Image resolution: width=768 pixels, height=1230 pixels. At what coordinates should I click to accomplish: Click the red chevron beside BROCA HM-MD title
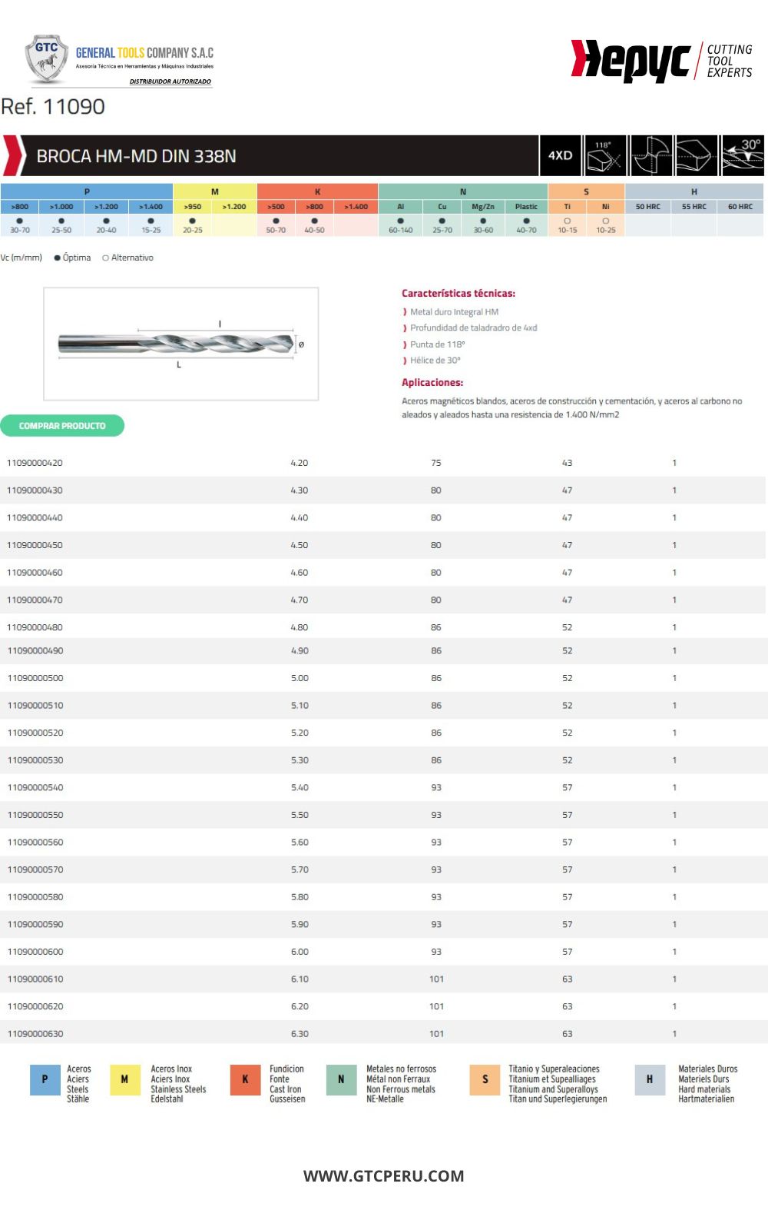(x=13, y=155)
